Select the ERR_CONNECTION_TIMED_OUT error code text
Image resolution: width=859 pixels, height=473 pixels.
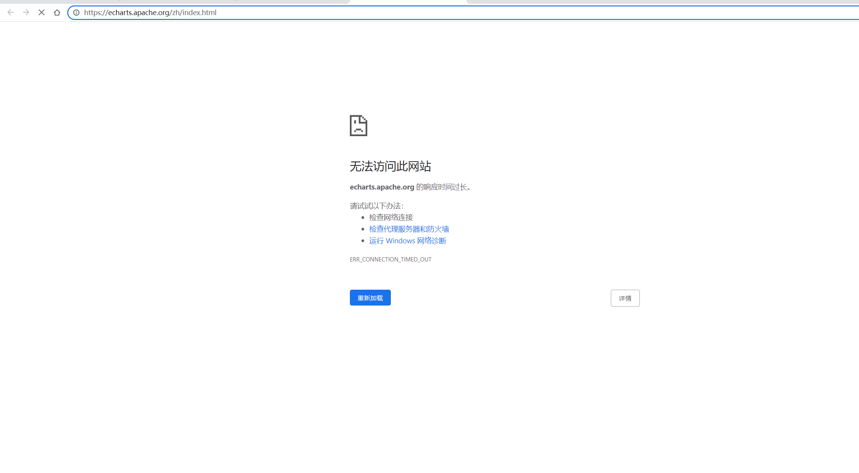390,259
